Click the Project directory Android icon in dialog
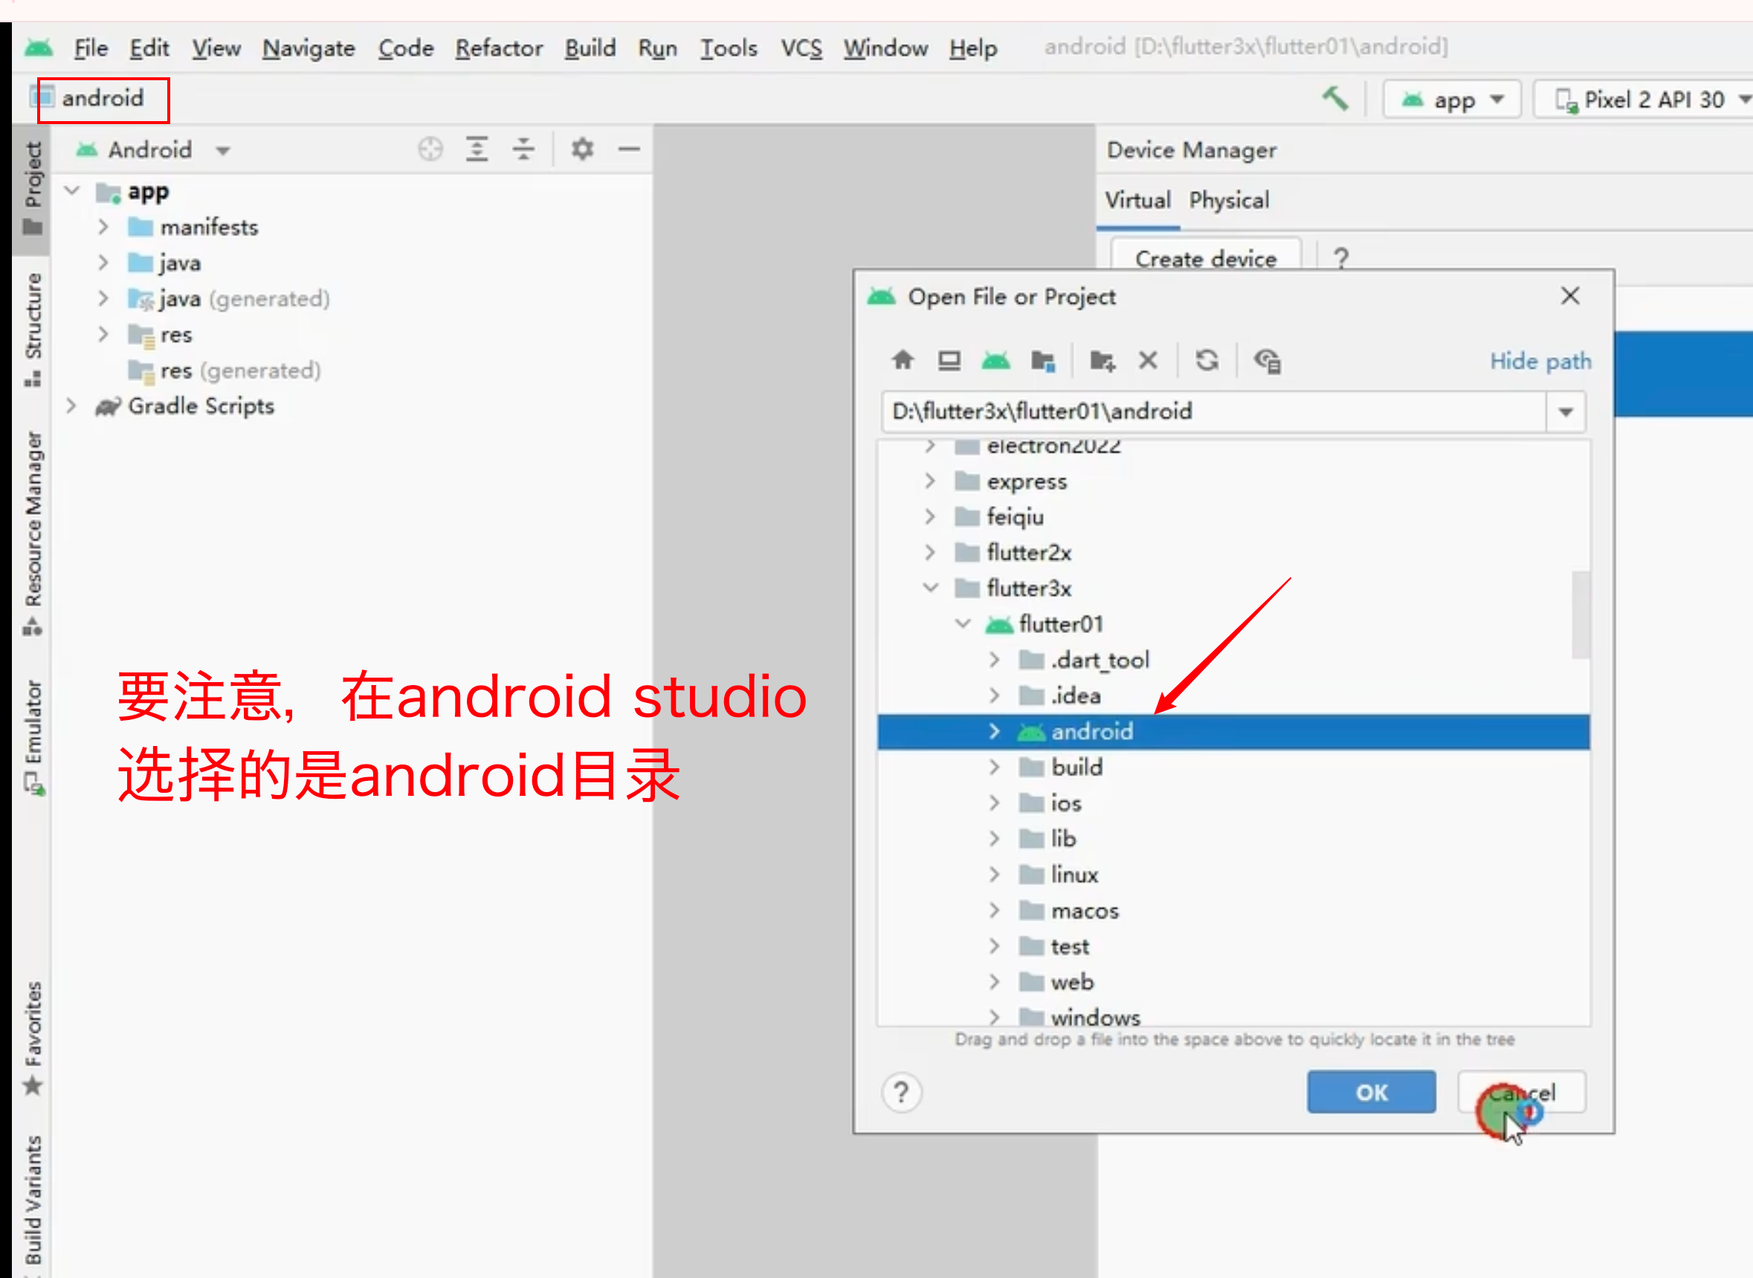Screen dimensions: 1753x1278 click(996, 360)
